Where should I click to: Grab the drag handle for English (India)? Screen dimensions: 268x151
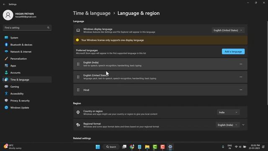coord(78,64)
